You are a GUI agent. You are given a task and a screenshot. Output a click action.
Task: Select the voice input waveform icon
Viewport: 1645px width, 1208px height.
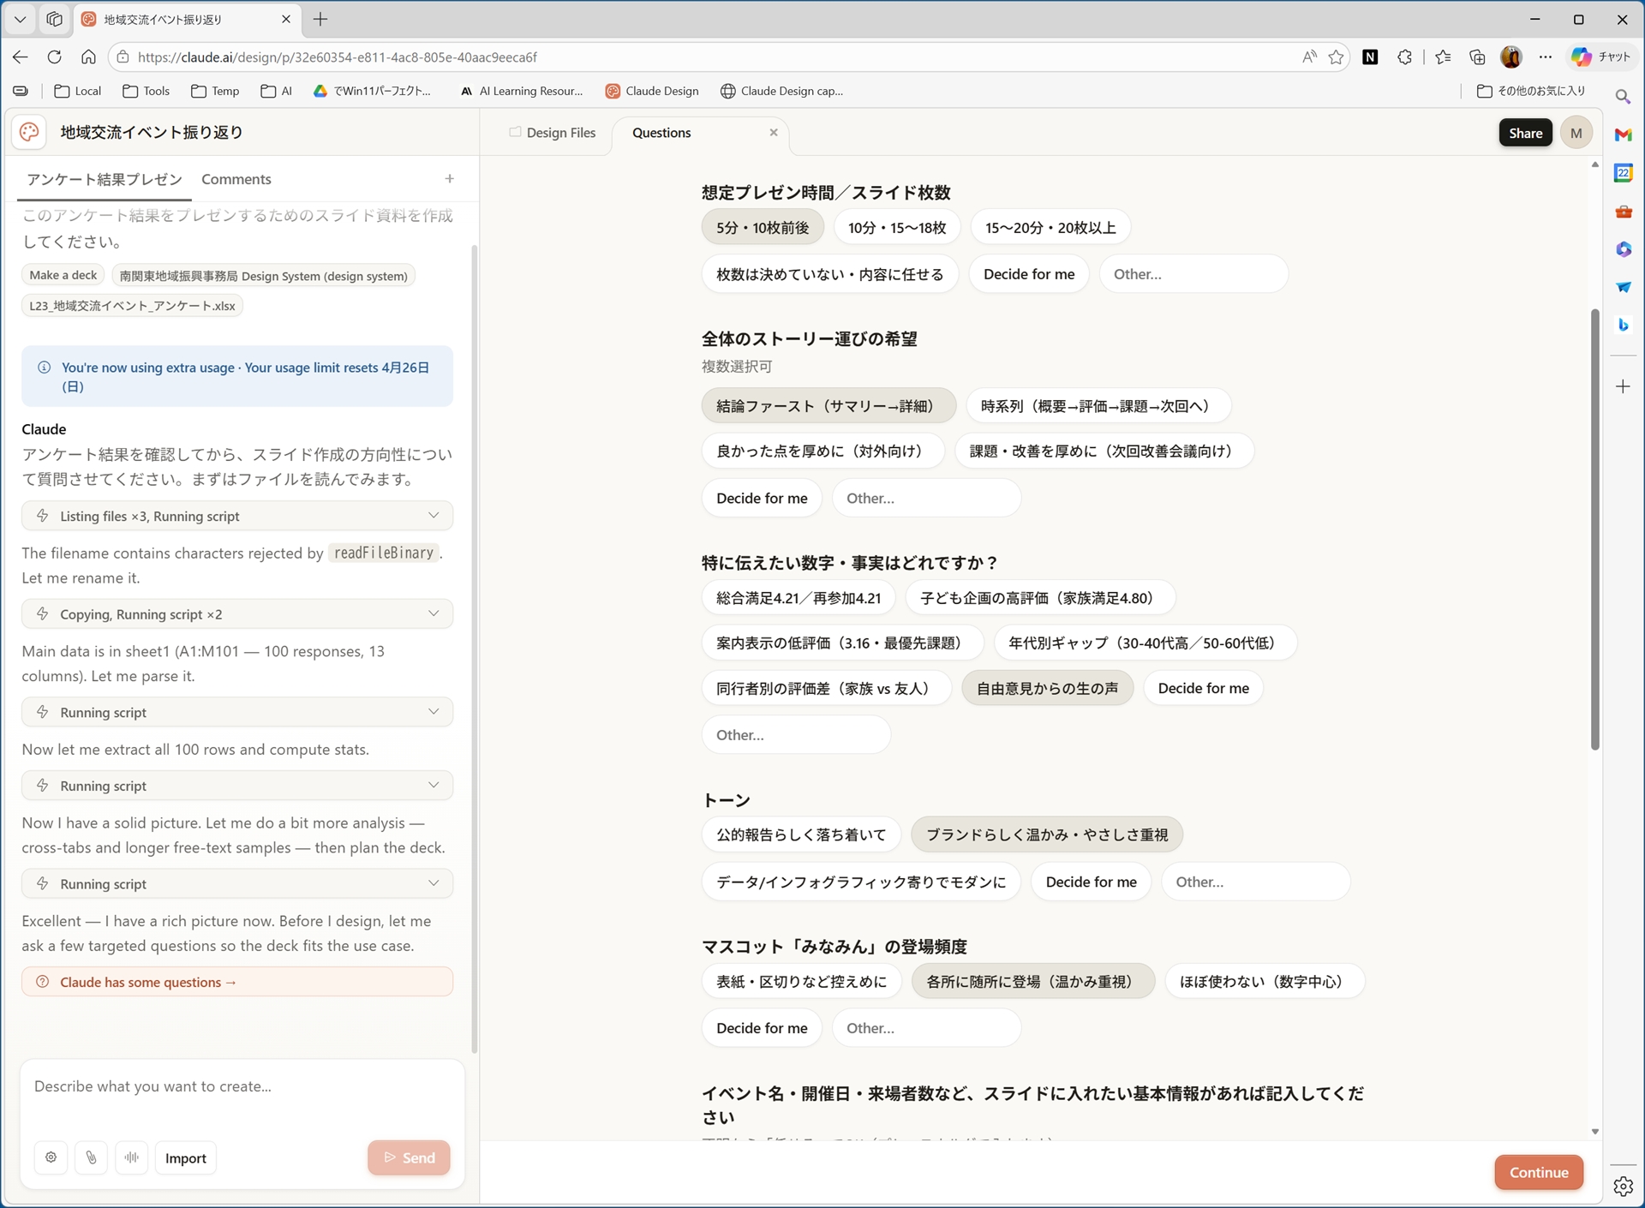point(132,1157)
